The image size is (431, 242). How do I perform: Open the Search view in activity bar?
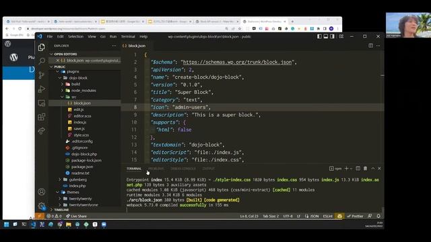[x=42, y=61]
